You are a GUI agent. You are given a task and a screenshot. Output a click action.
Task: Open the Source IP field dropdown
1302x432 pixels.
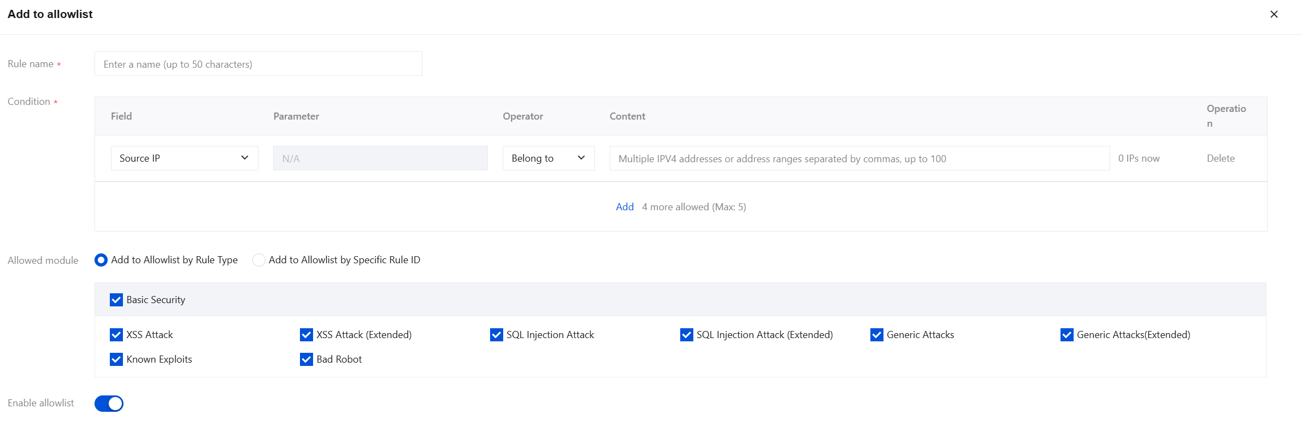click(184, 158)
